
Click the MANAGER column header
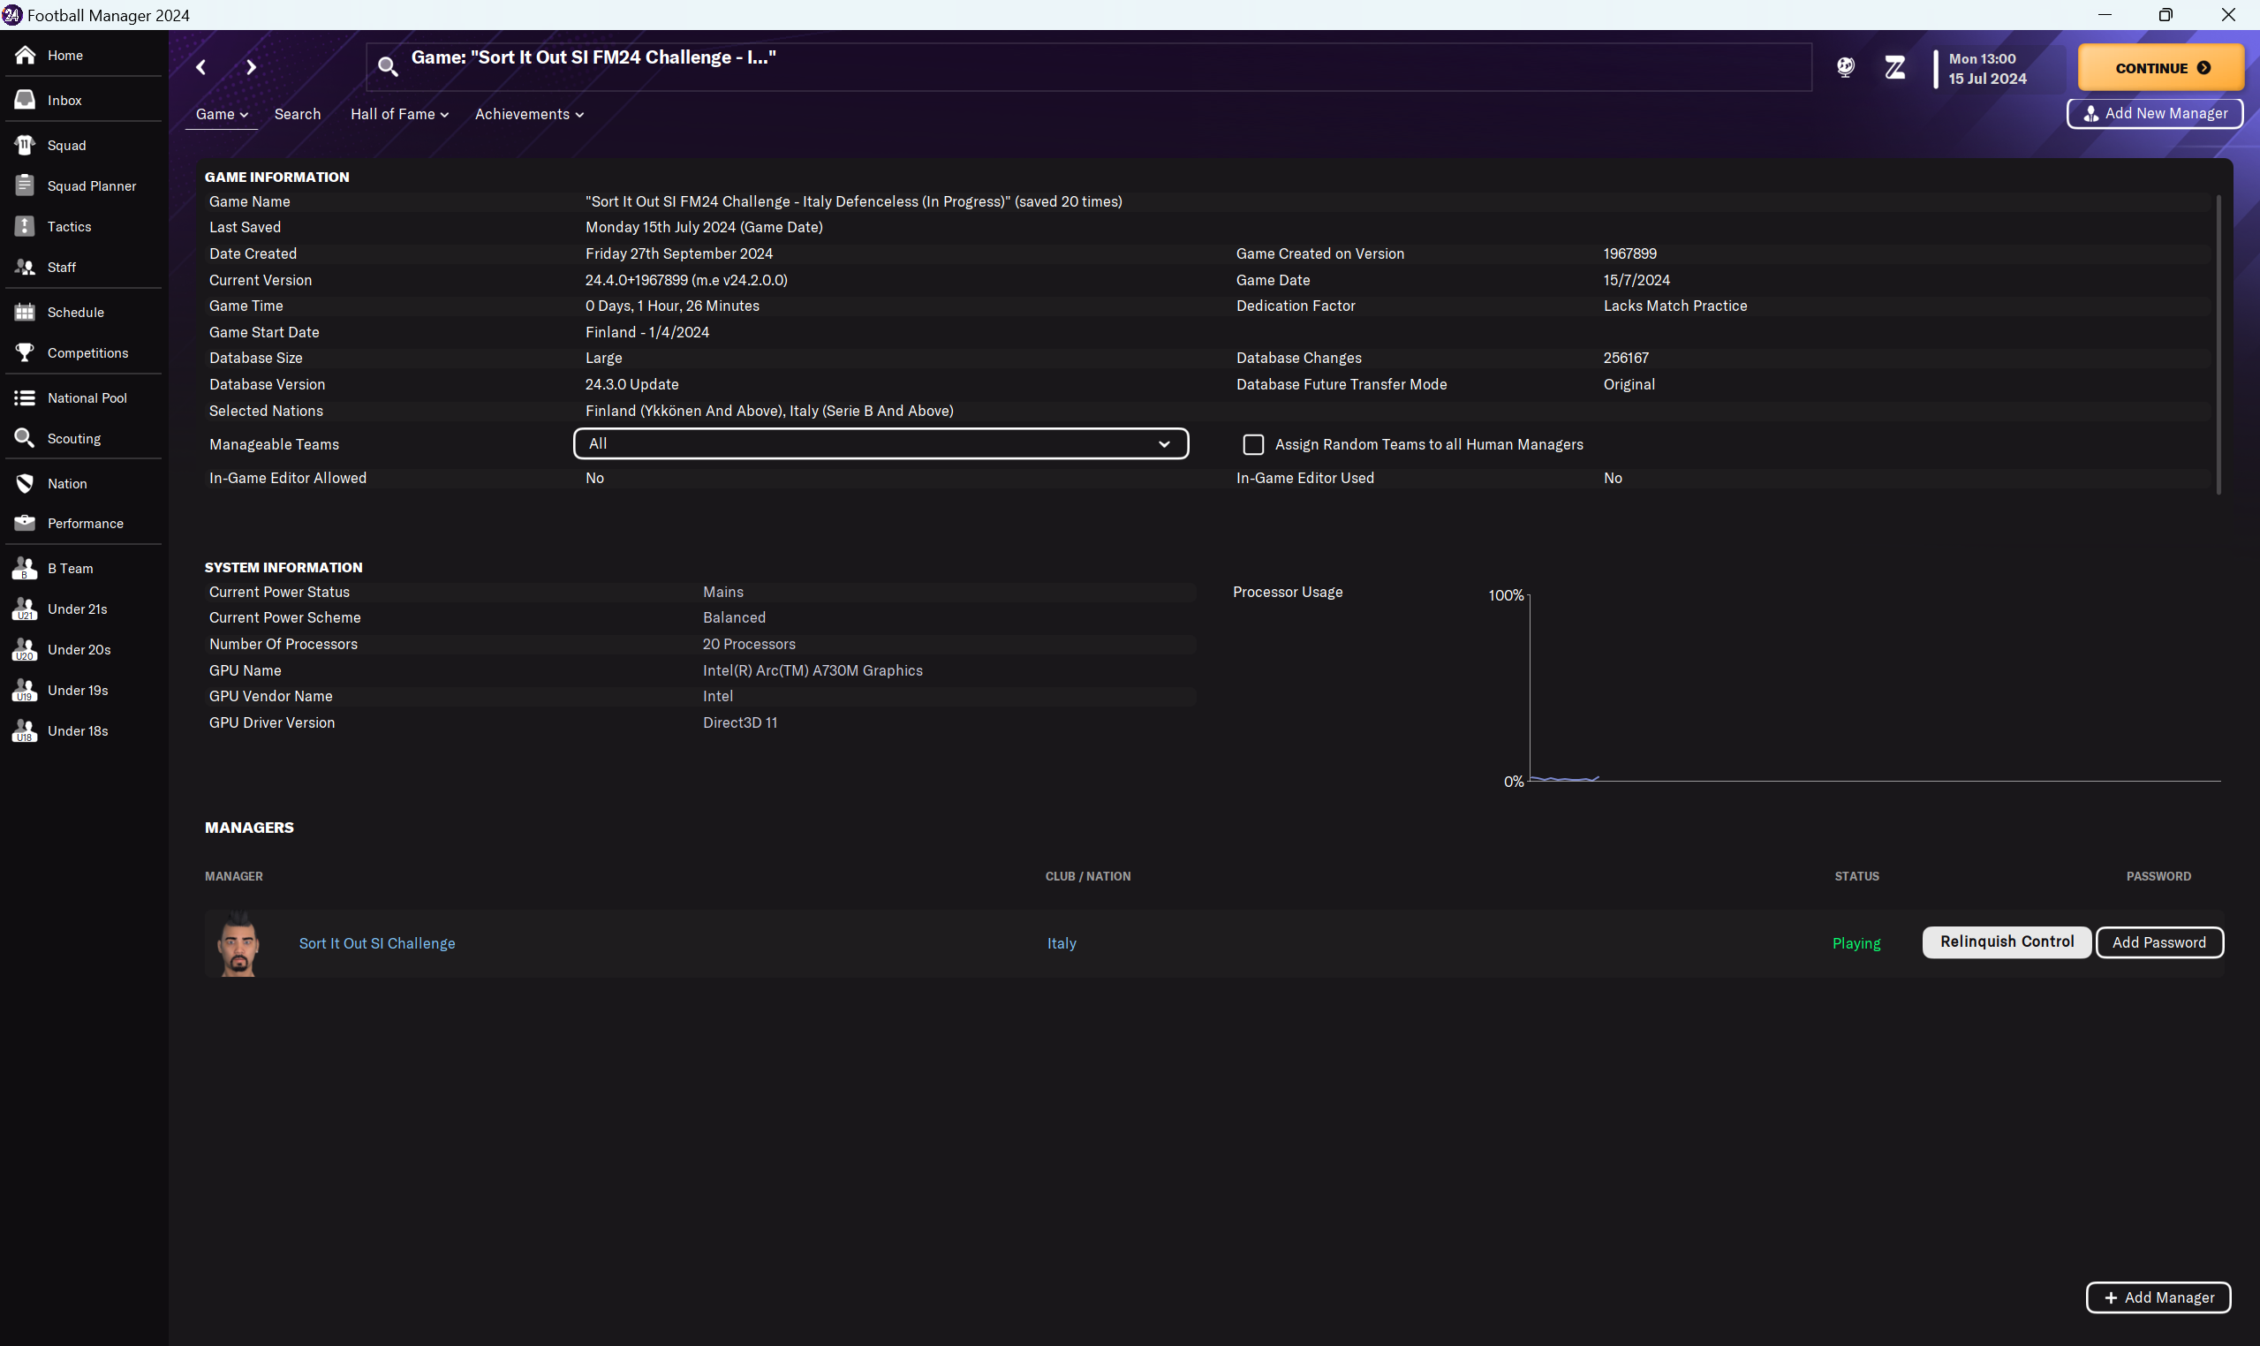pyautogui.click(x=234, y=876)
